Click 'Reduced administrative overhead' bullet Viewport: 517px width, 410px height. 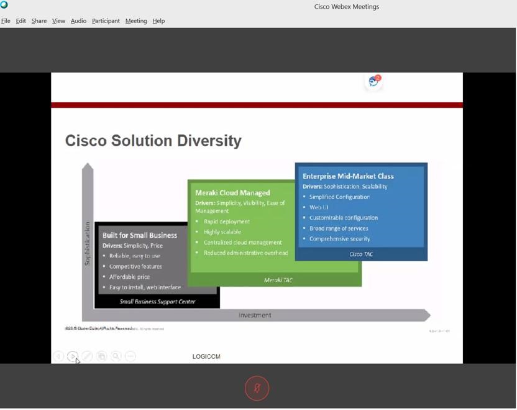click(x=245, y=253)
